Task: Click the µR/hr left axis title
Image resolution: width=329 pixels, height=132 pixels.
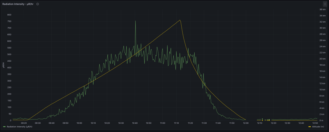Action: click(x=4, y=65)
